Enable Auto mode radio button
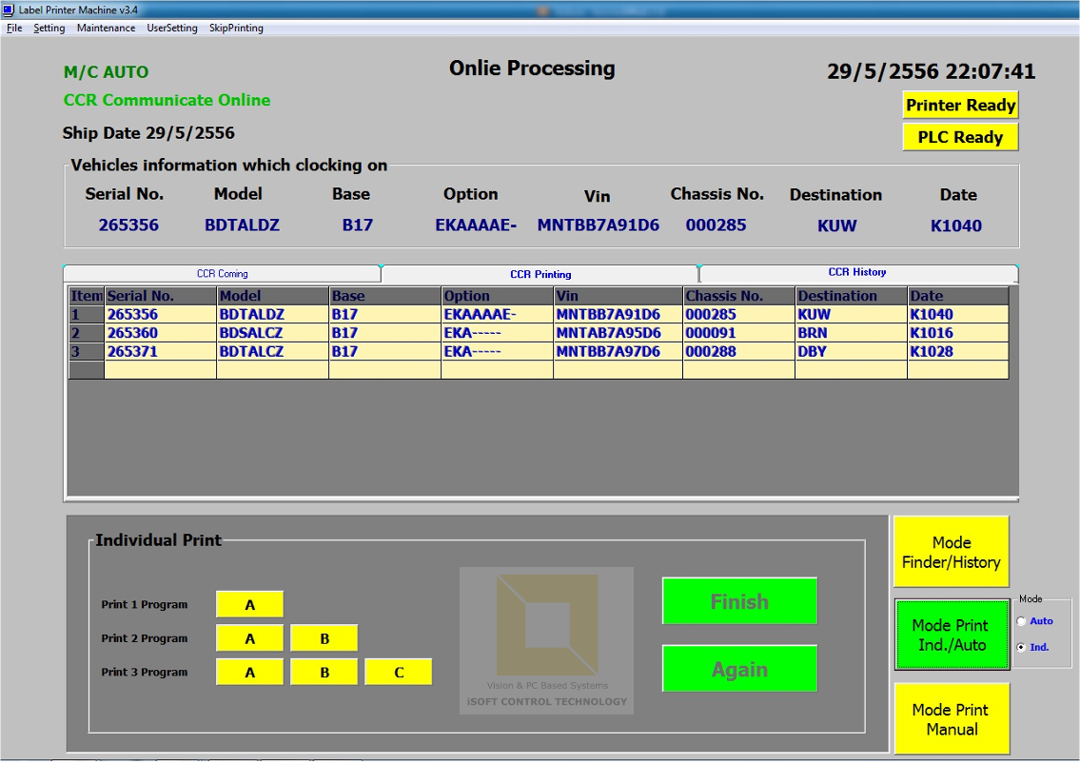The width and height of the screenshot is (1080, 763). pos(1023,620)
